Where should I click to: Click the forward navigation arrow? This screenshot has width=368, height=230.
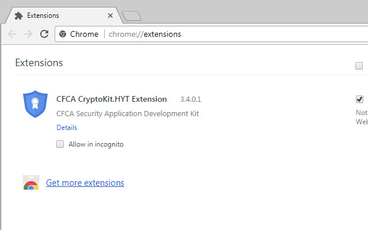(x=28, y=34)
